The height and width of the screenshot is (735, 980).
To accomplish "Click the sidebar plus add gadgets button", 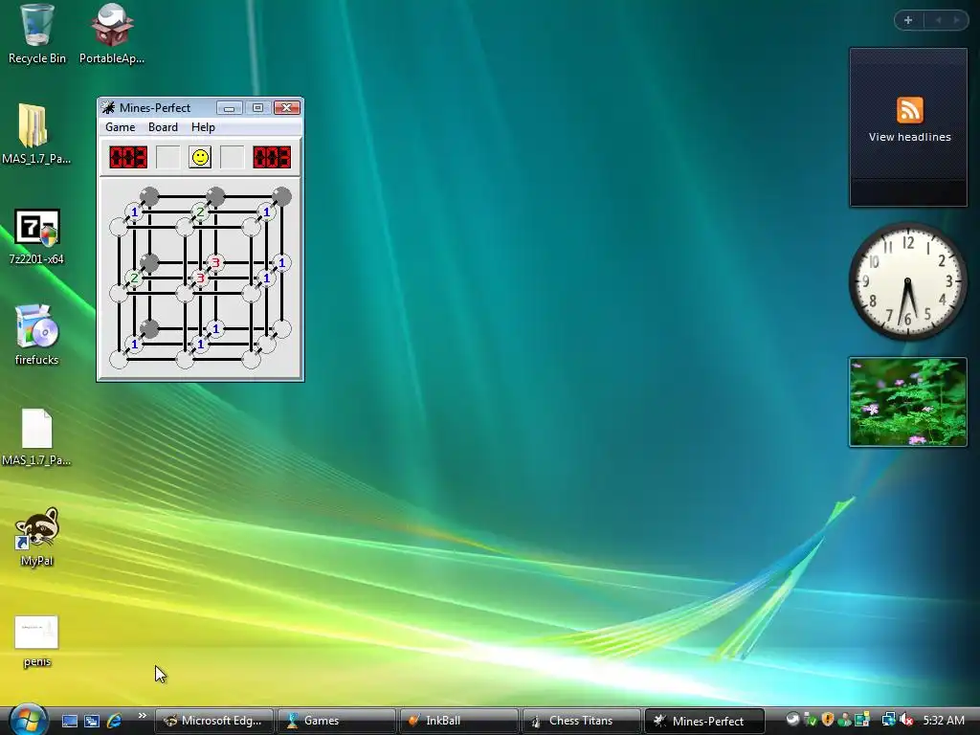I will tap(908, 20).
